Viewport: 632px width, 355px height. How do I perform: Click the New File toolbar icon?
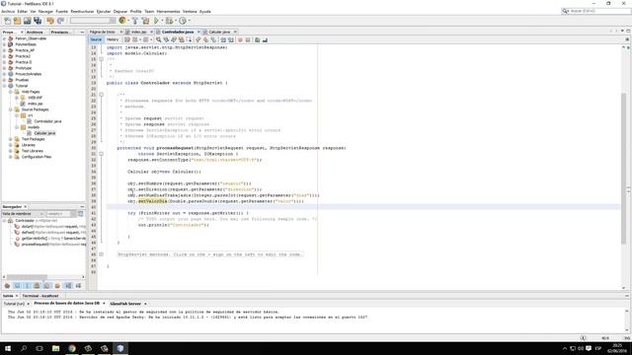7,21
